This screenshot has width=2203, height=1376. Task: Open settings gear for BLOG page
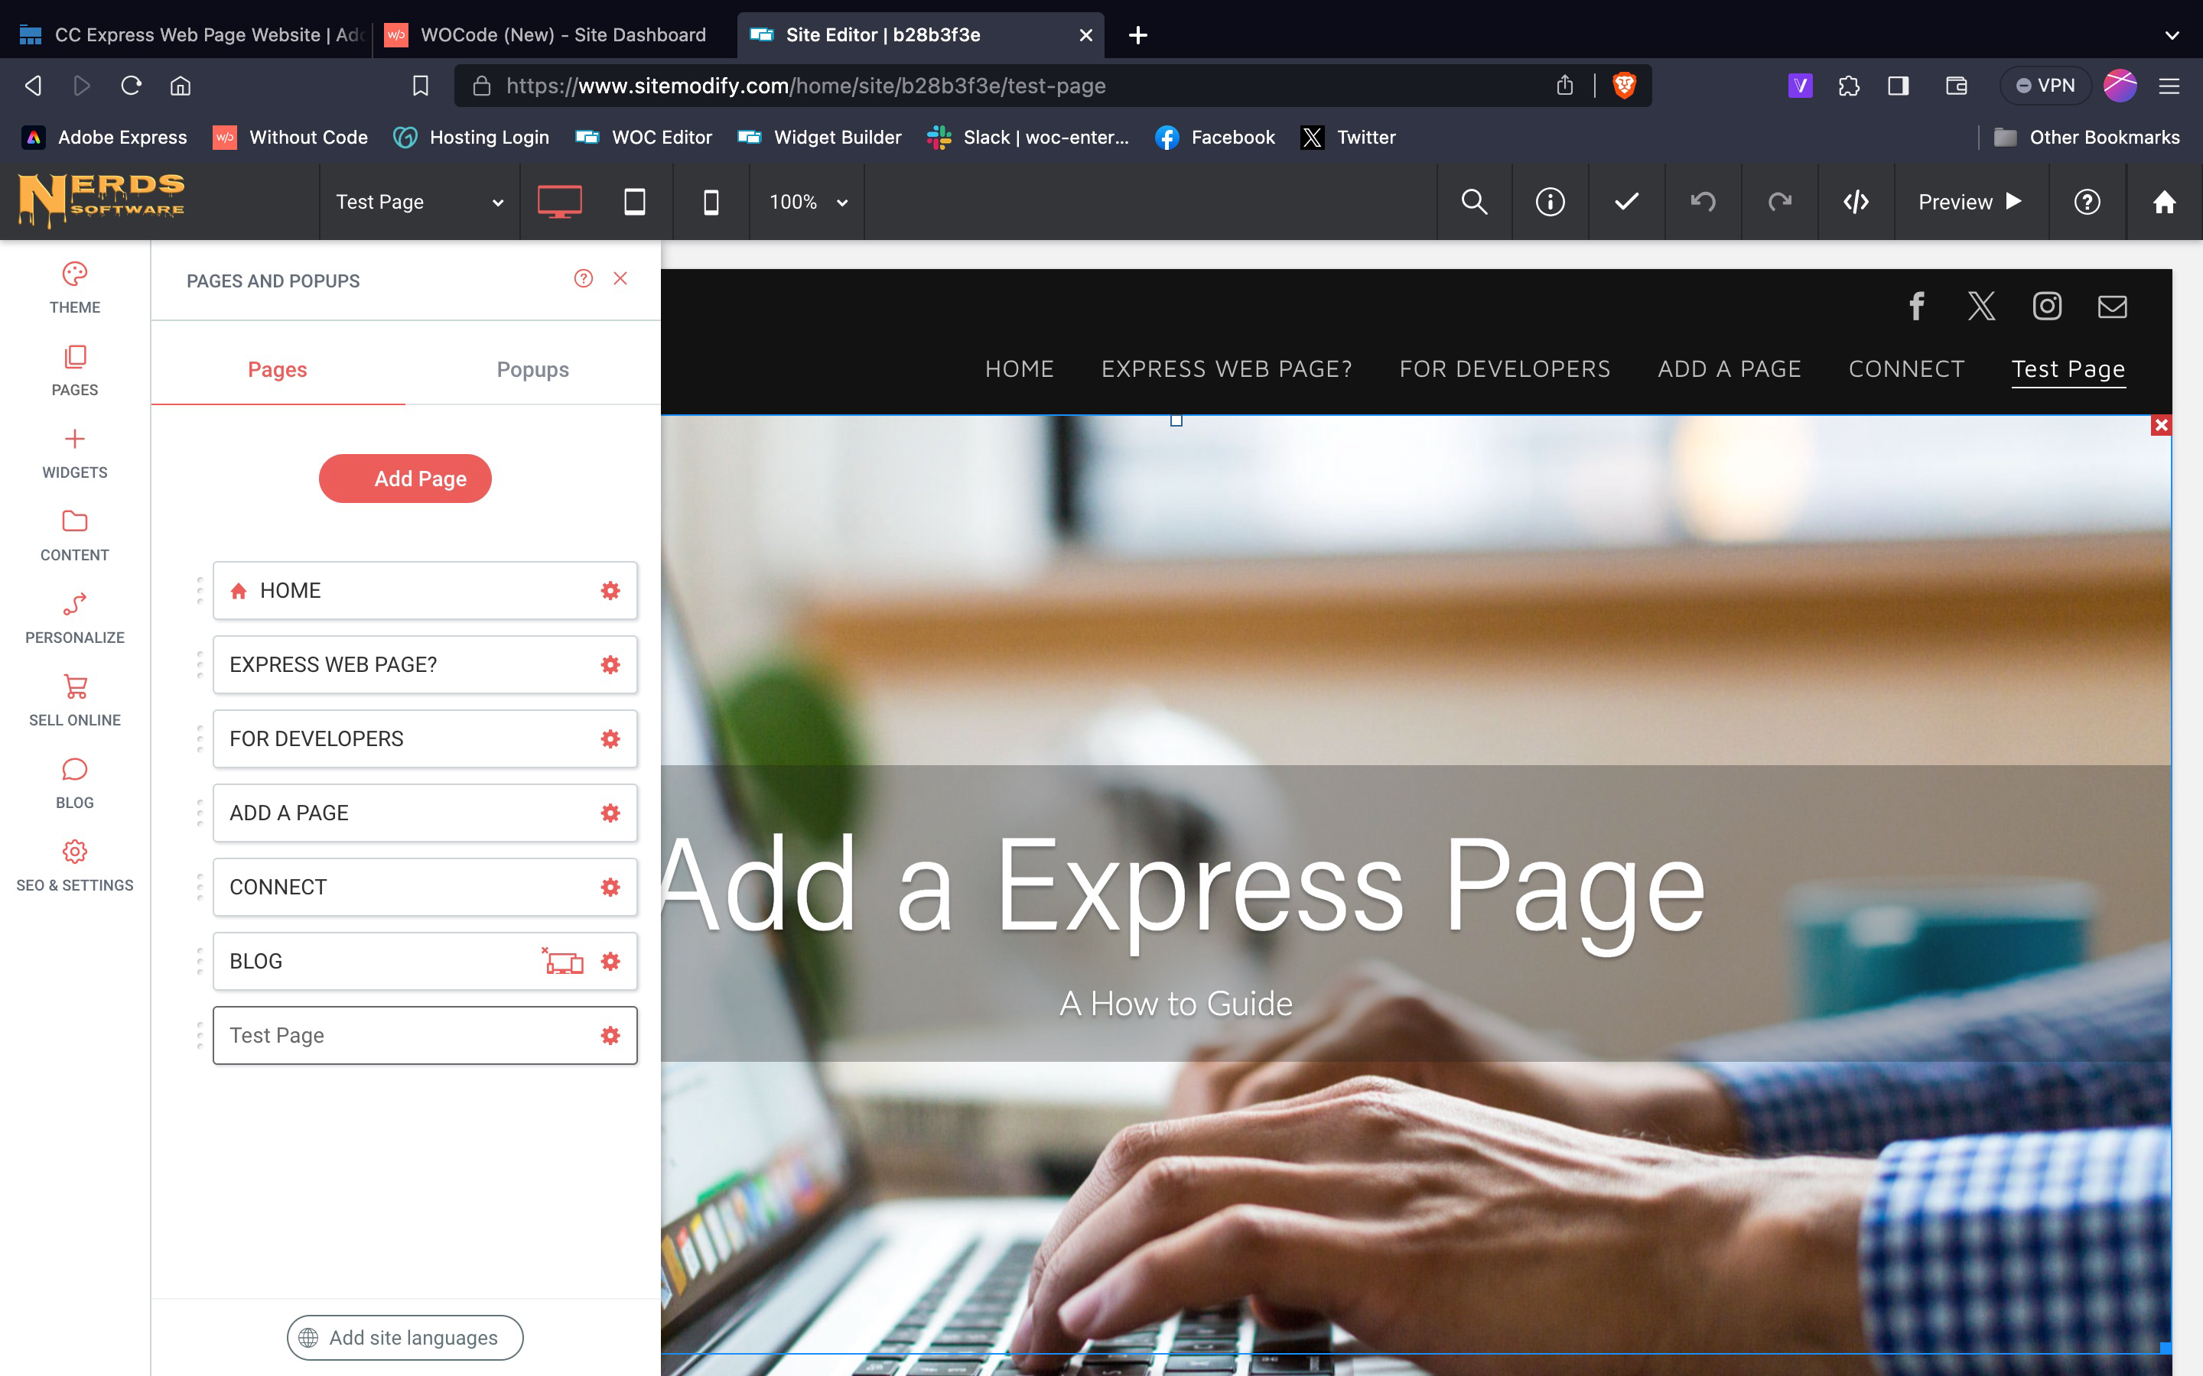pyautogui.click(x=611, y=961)
